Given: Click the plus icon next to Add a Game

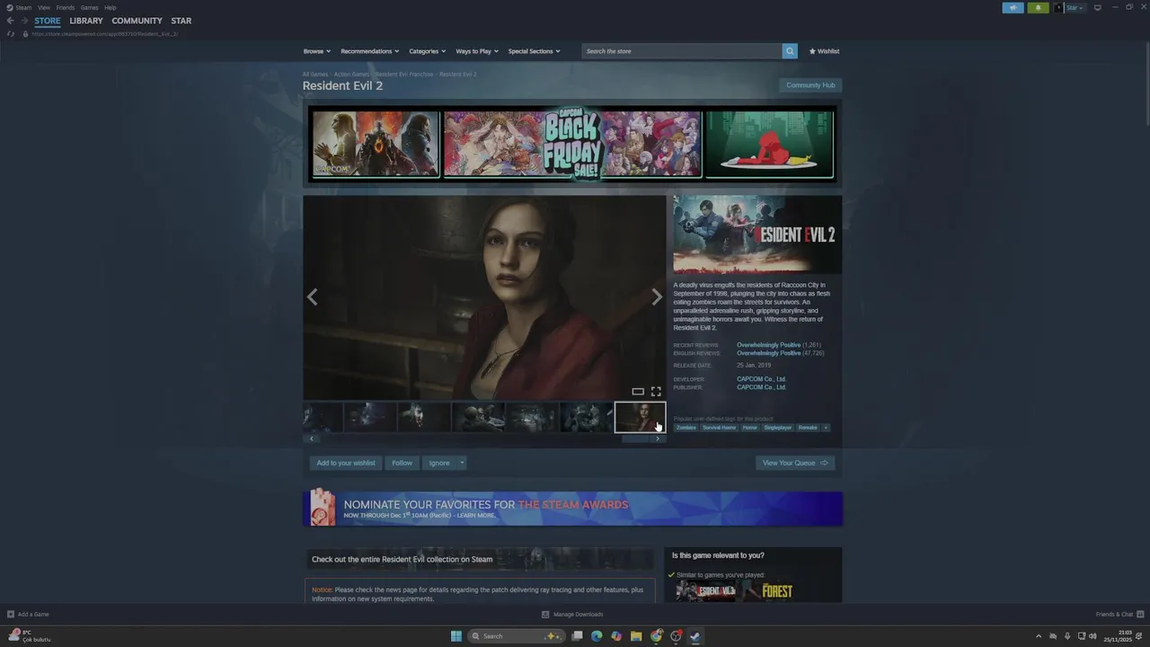Looking at the screenshot, I should click(x=11, y=615).
